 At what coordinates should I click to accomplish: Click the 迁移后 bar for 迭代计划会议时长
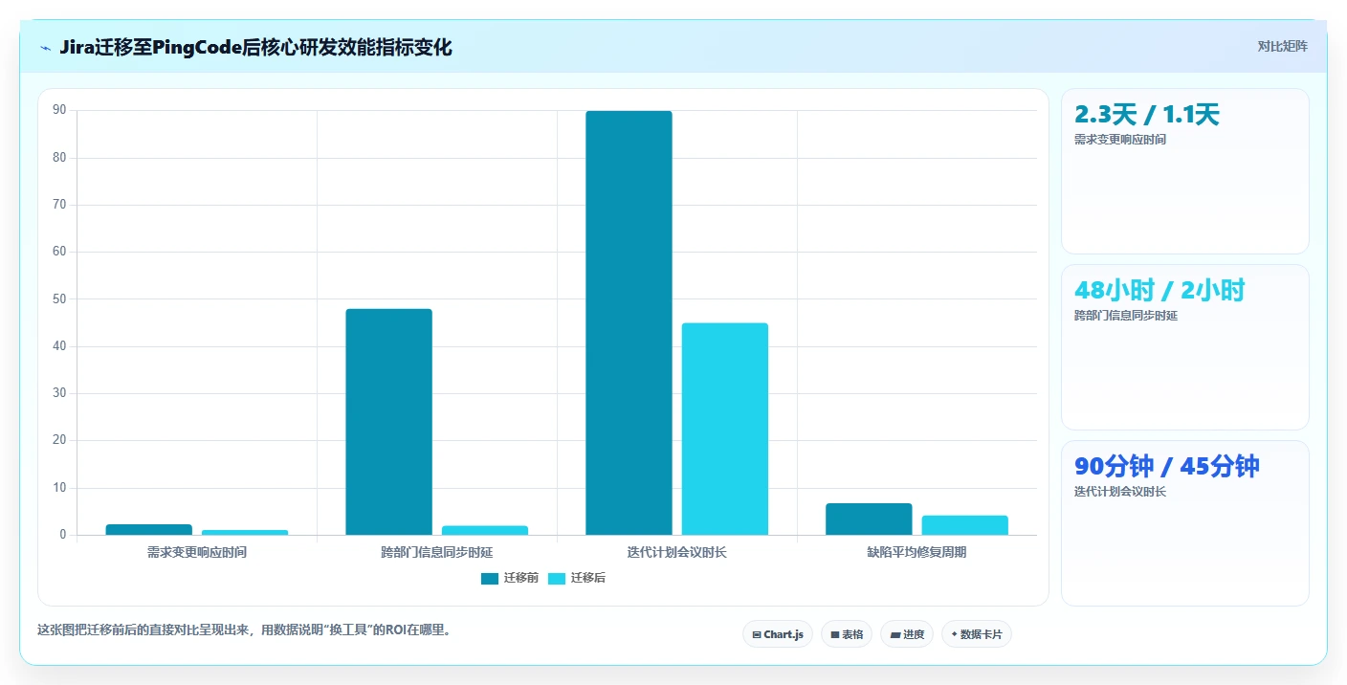(x=725, y=429)
